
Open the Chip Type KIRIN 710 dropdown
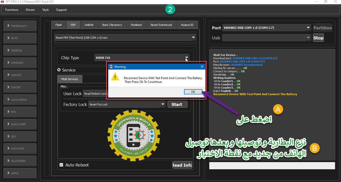pyautogui.click(x=142, y=58)
